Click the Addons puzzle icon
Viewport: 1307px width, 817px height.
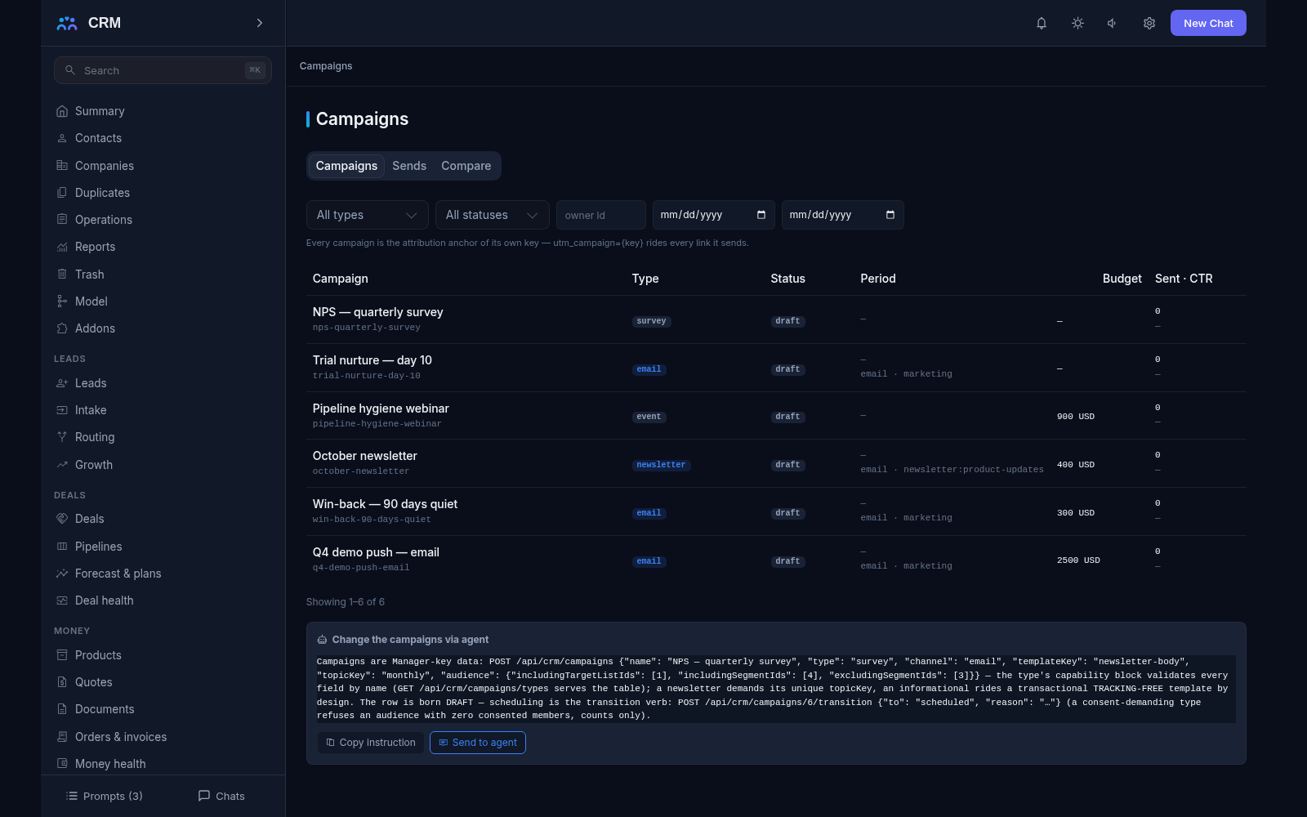click(x=62, y=328)
